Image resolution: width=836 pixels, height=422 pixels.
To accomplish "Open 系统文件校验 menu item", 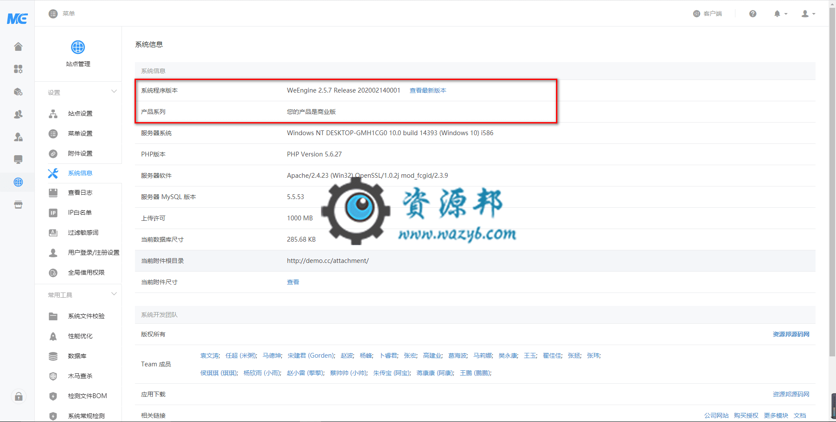I will coord(86,316).
